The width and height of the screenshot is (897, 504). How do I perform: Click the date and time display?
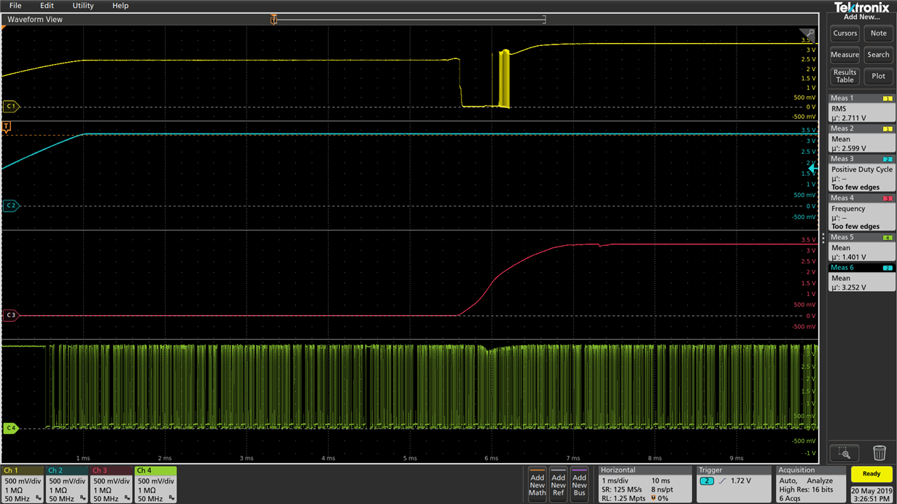871,495
